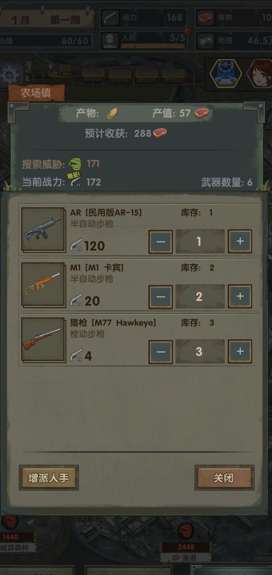
Task: Reduce the M1 carbine quantity
Action: click(160, 297)
